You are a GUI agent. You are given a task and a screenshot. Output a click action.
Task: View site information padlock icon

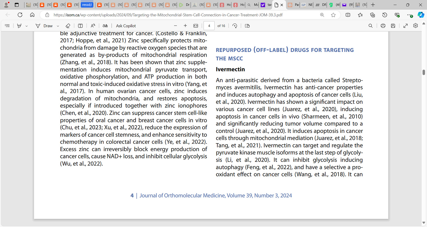(x=47, y=15)
